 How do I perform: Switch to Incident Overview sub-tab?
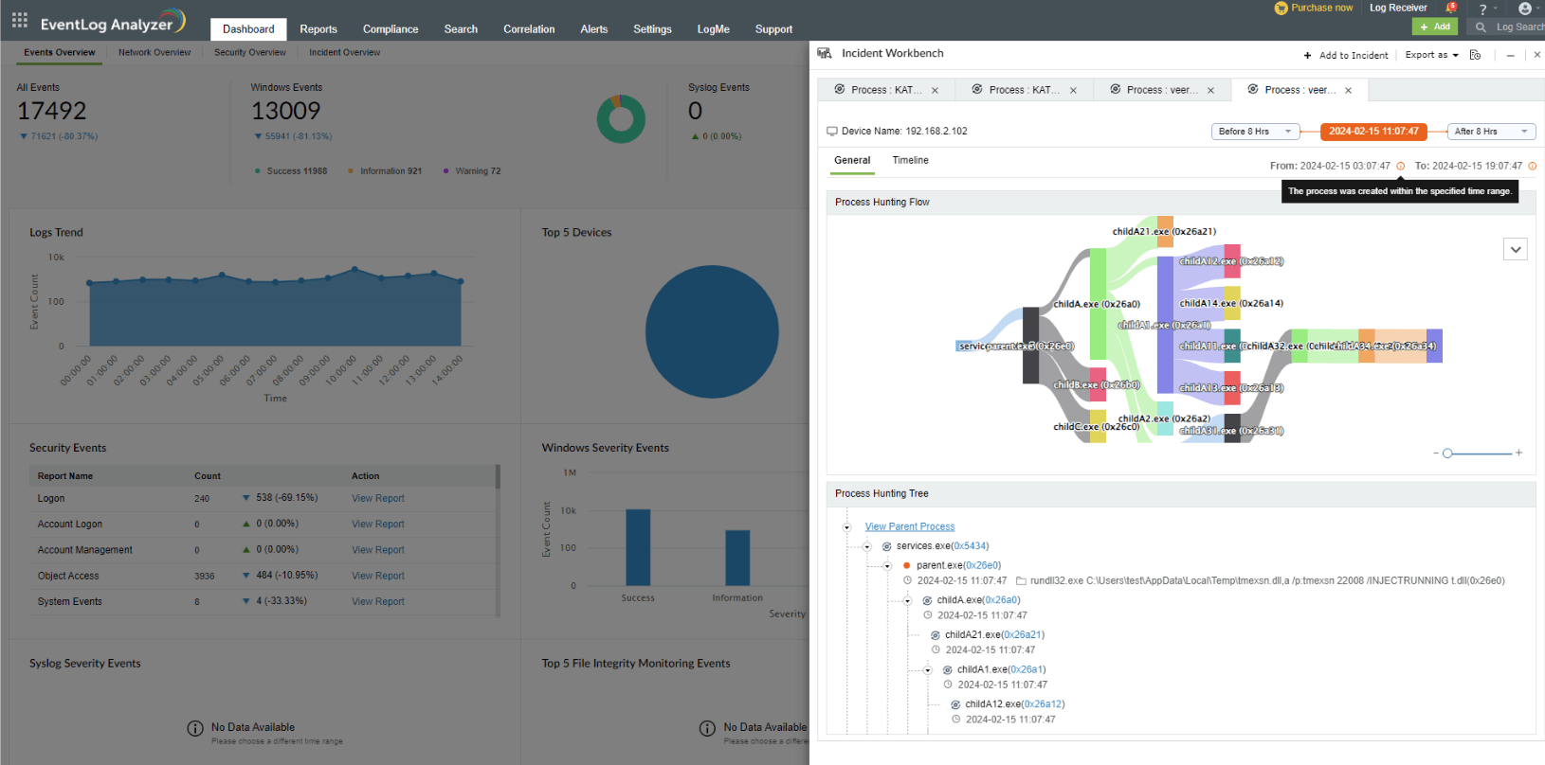coord(344,53)
